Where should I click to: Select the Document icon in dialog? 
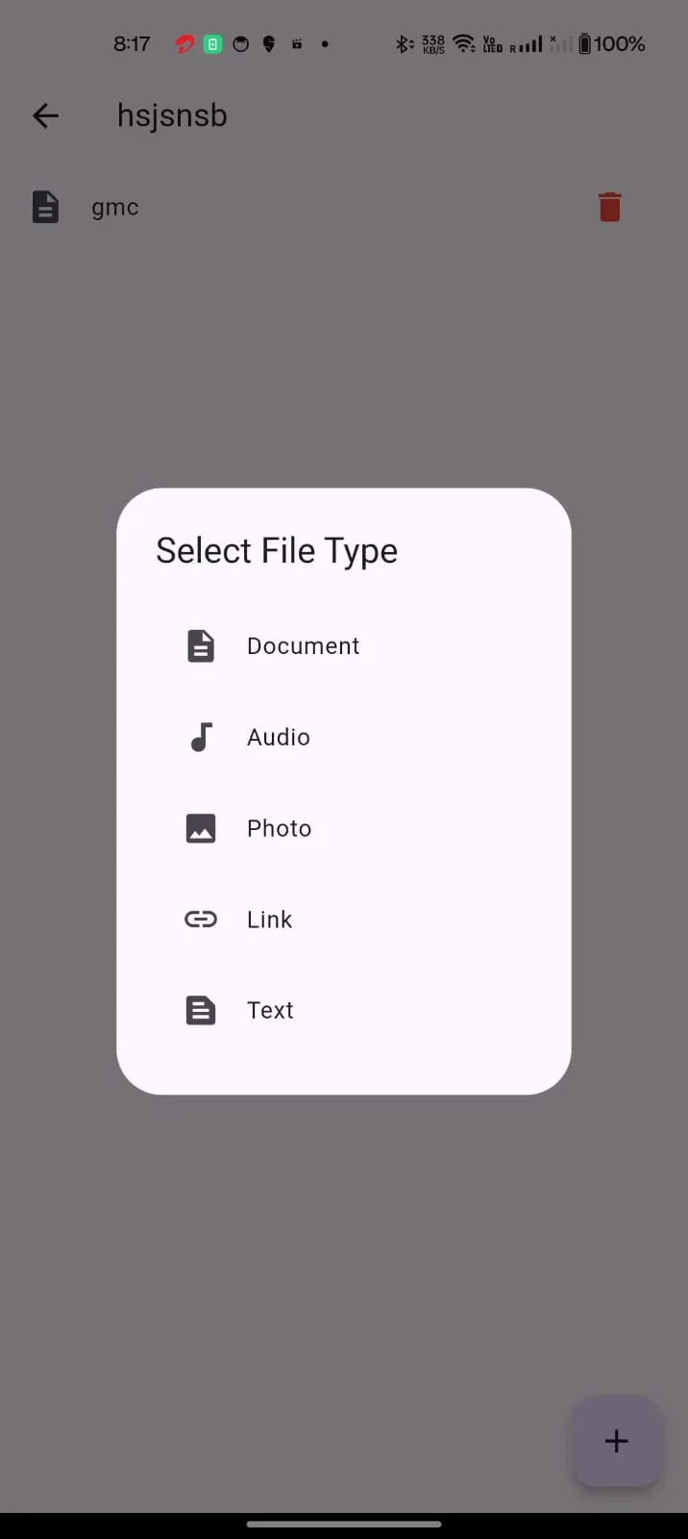[200, 646]
